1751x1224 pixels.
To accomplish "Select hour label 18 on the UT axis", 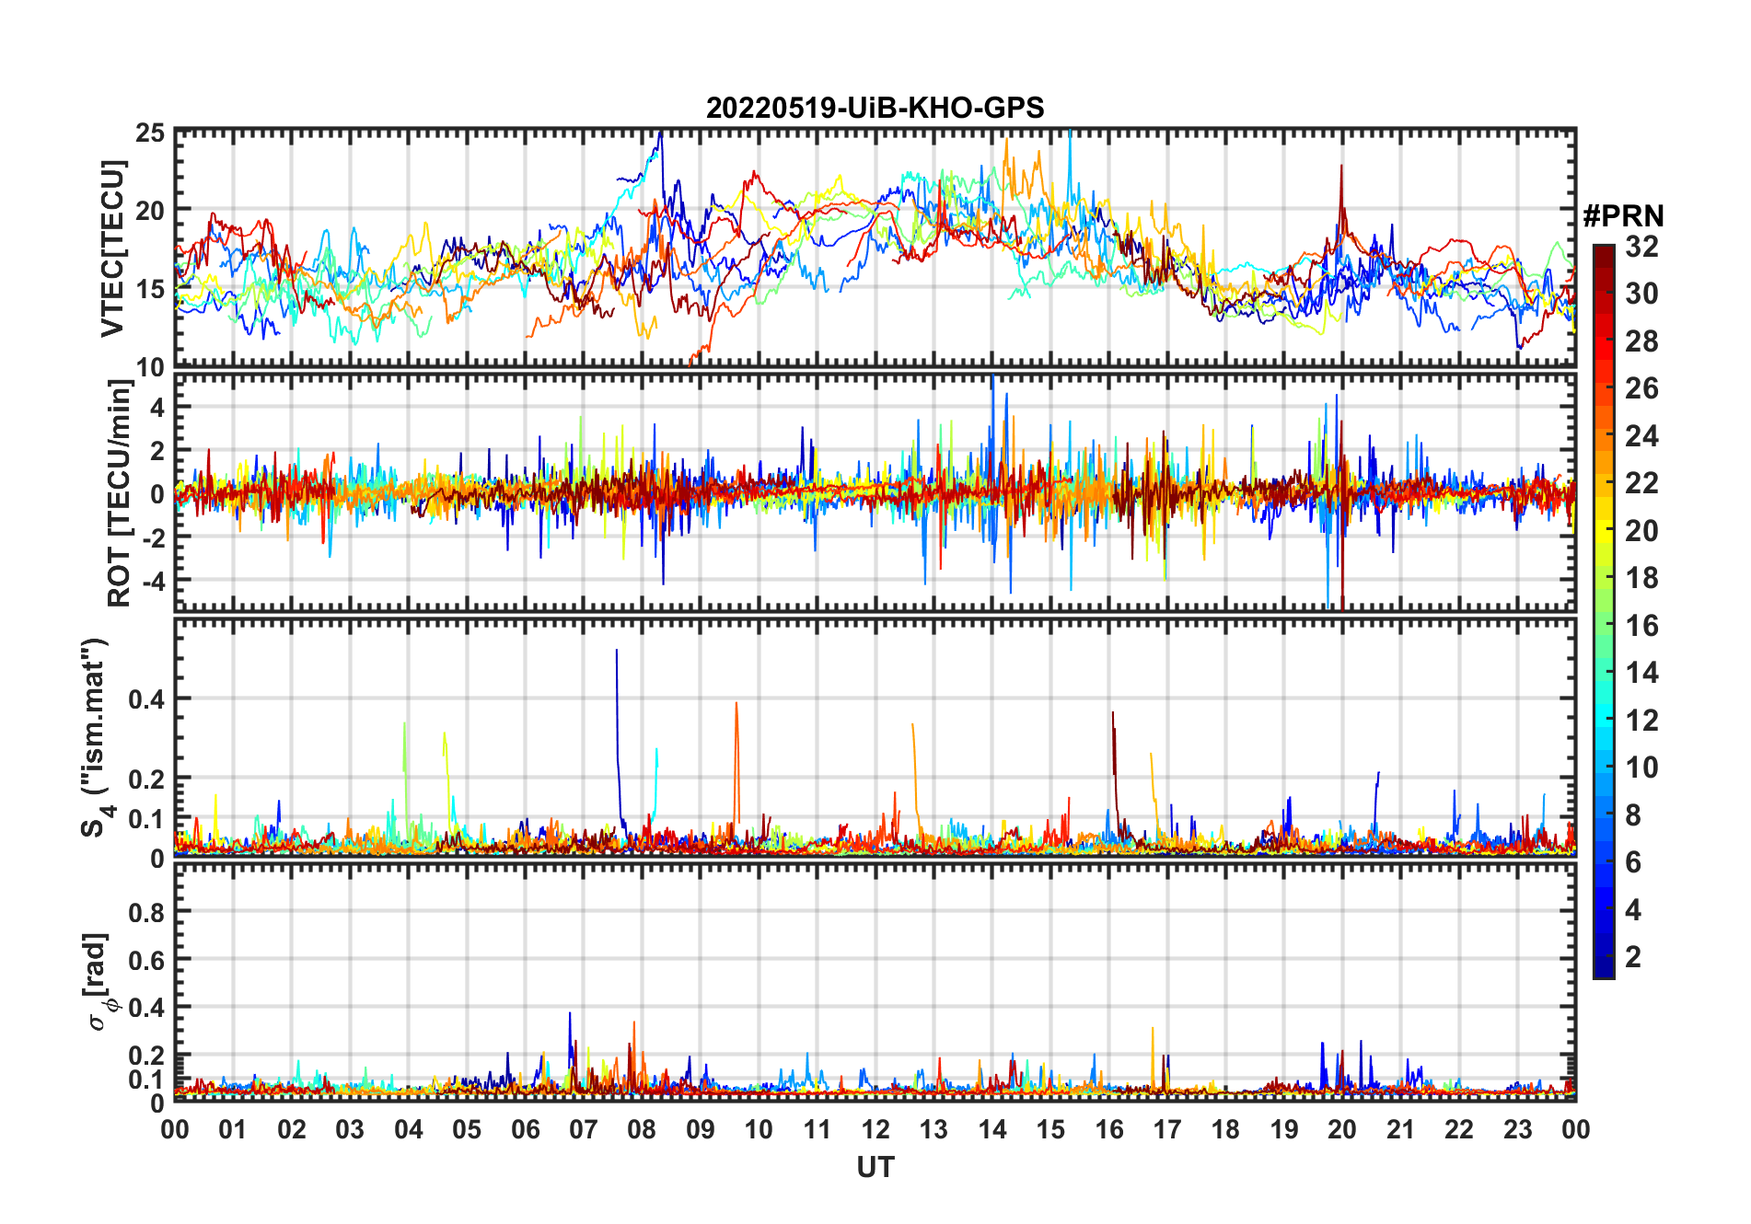I will click(x=1225, y=1129).
